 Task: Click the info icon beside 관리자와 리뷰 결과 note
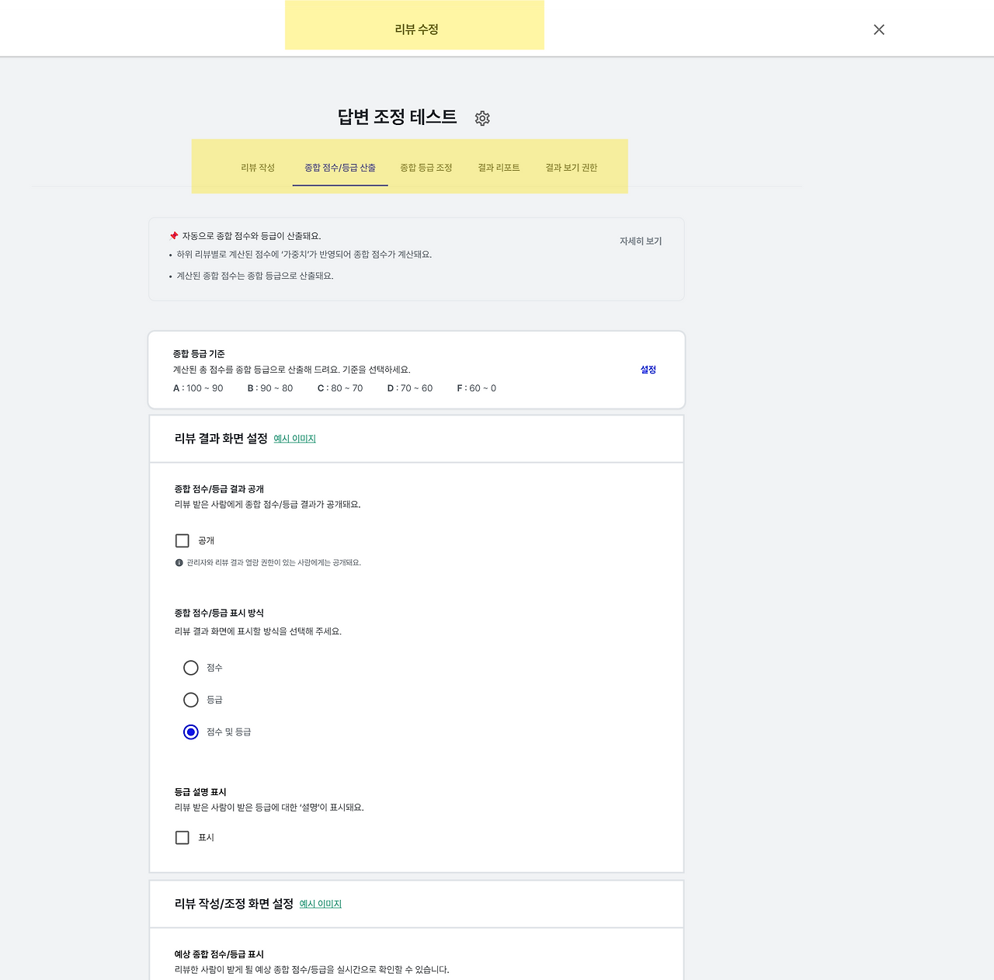(179, 562)
